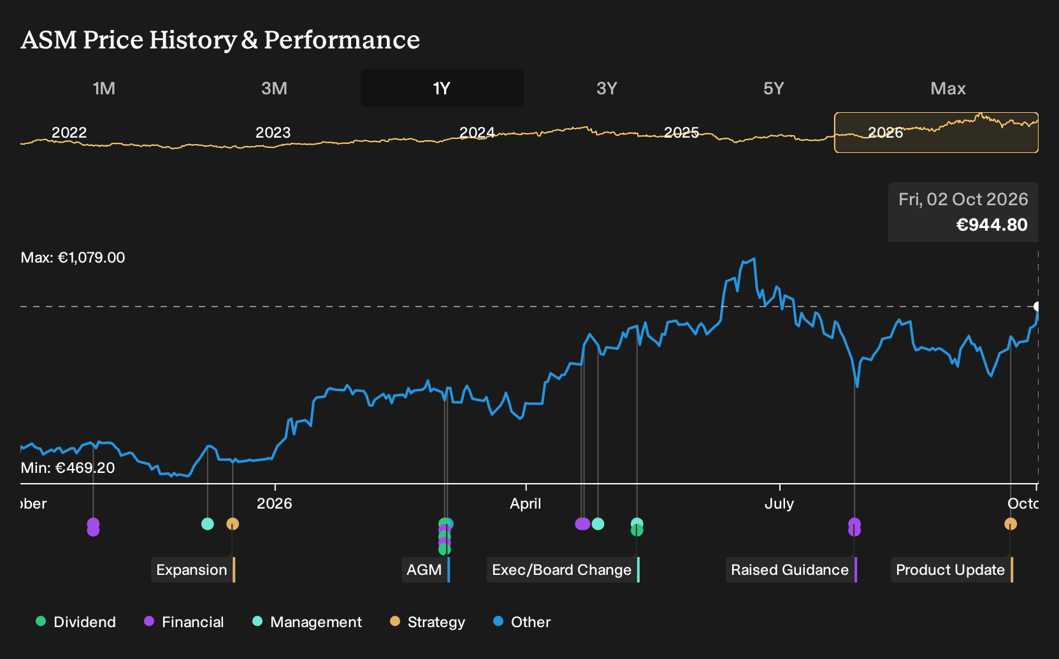Viewport: 1059px width, 659px height.
Task: Toggle Financial events in the legend
Action: [184, 622]
